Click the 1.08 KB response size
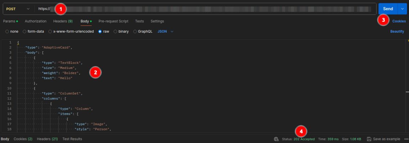 pos(355,139)
